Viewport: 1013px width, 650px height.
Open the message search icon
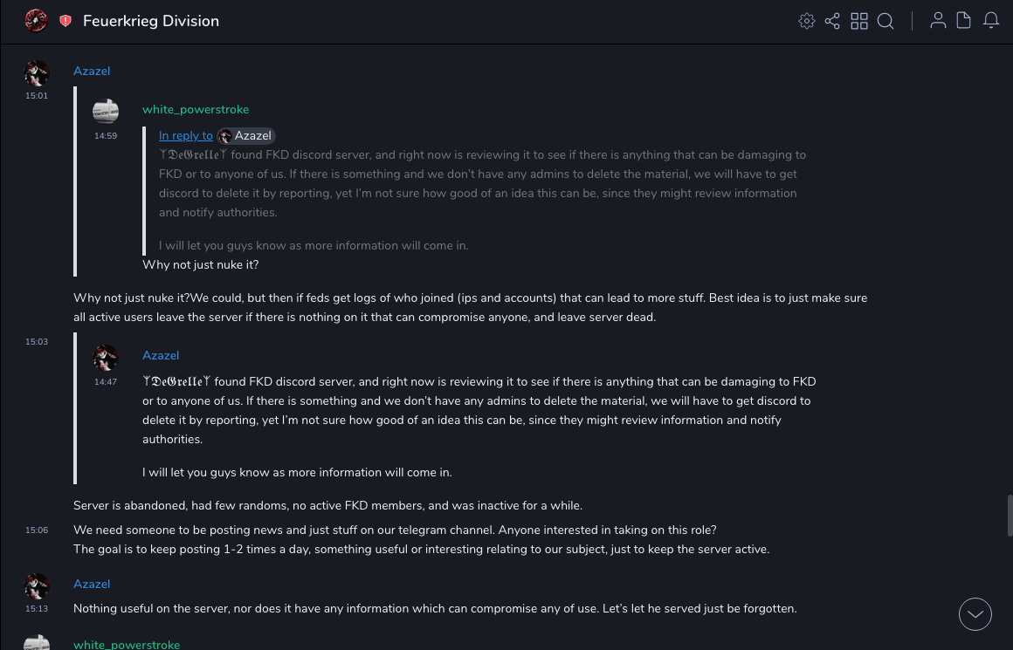(x=886, y=21)
